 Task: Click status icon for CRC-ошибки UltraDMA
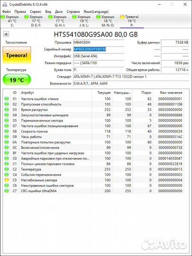[7, 191]
